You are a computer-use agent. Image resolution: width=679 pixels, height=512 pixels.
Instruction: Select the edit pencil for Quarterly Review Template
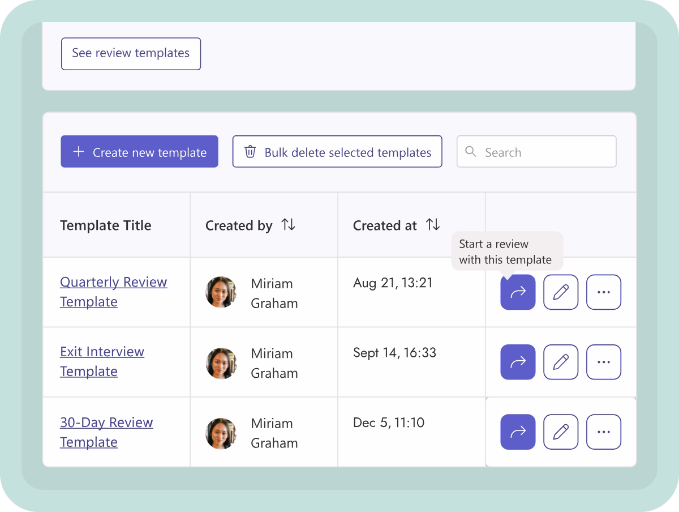560,292
